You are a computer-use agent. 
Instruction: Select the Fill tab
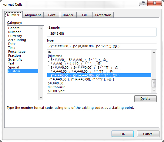[84, 15]
